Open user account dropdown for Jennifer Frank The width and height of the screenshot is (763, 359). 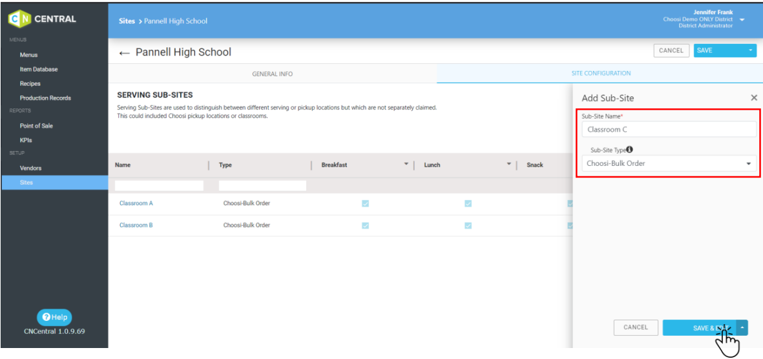742,19
